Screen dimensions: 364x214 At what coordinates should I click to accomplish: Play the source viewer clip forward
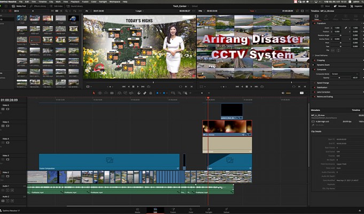click(138, 87)
